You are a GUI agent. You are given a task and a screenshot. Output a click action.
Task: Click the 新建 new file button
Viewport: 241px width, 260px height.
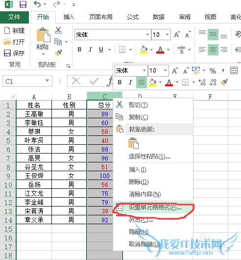[14, 30]
